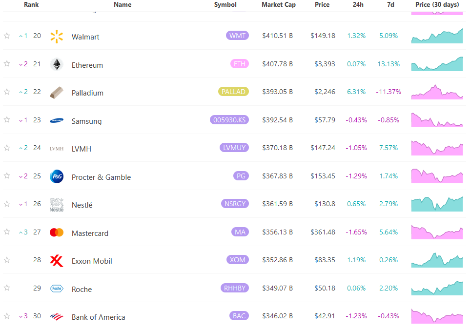
Task: Click the Mastercard circles logo
Action: [57, 232]
